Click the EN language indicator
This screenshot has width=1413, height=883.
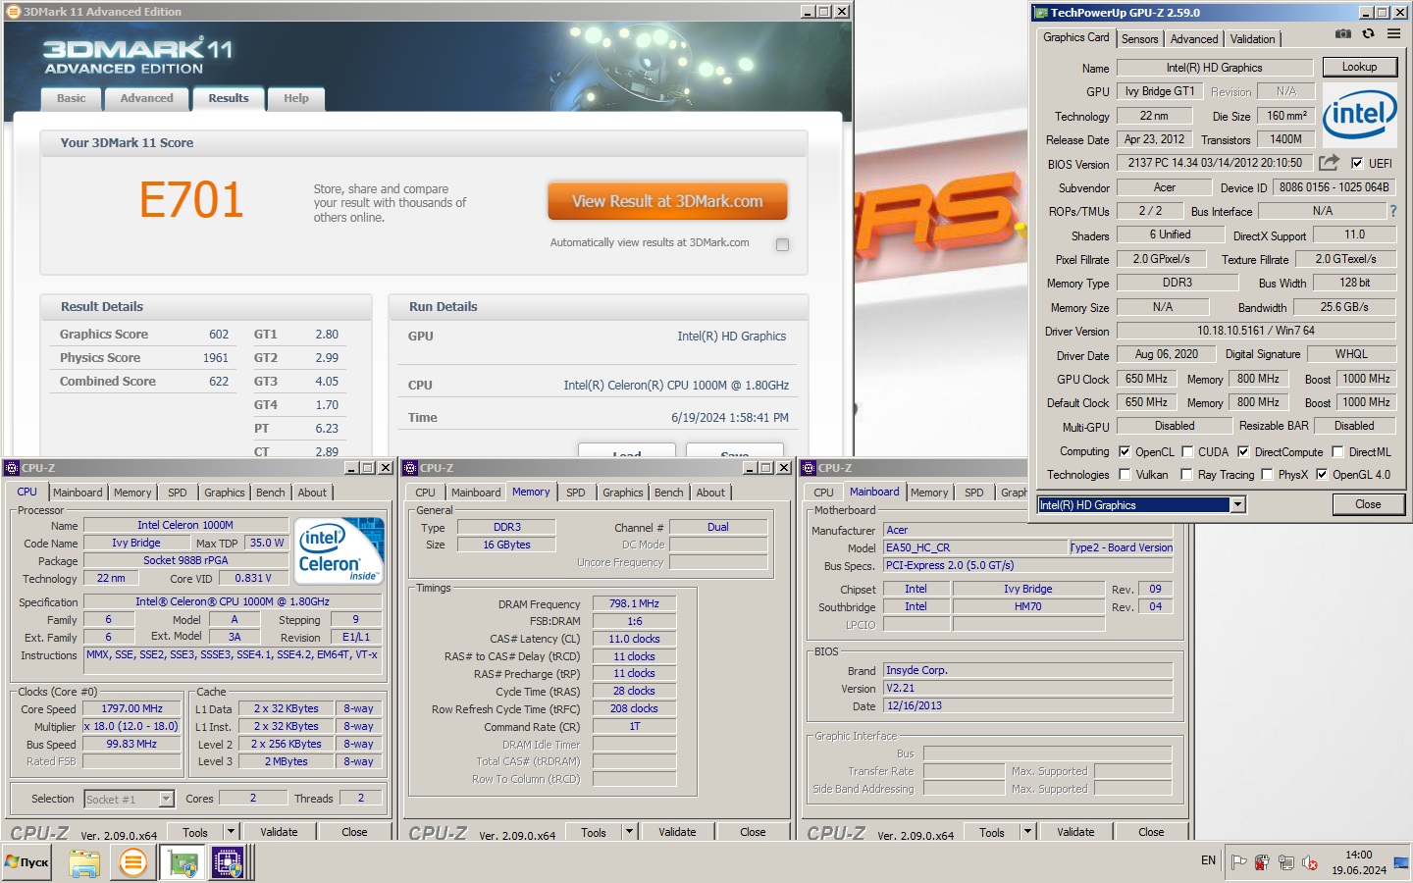point(1208,860)
